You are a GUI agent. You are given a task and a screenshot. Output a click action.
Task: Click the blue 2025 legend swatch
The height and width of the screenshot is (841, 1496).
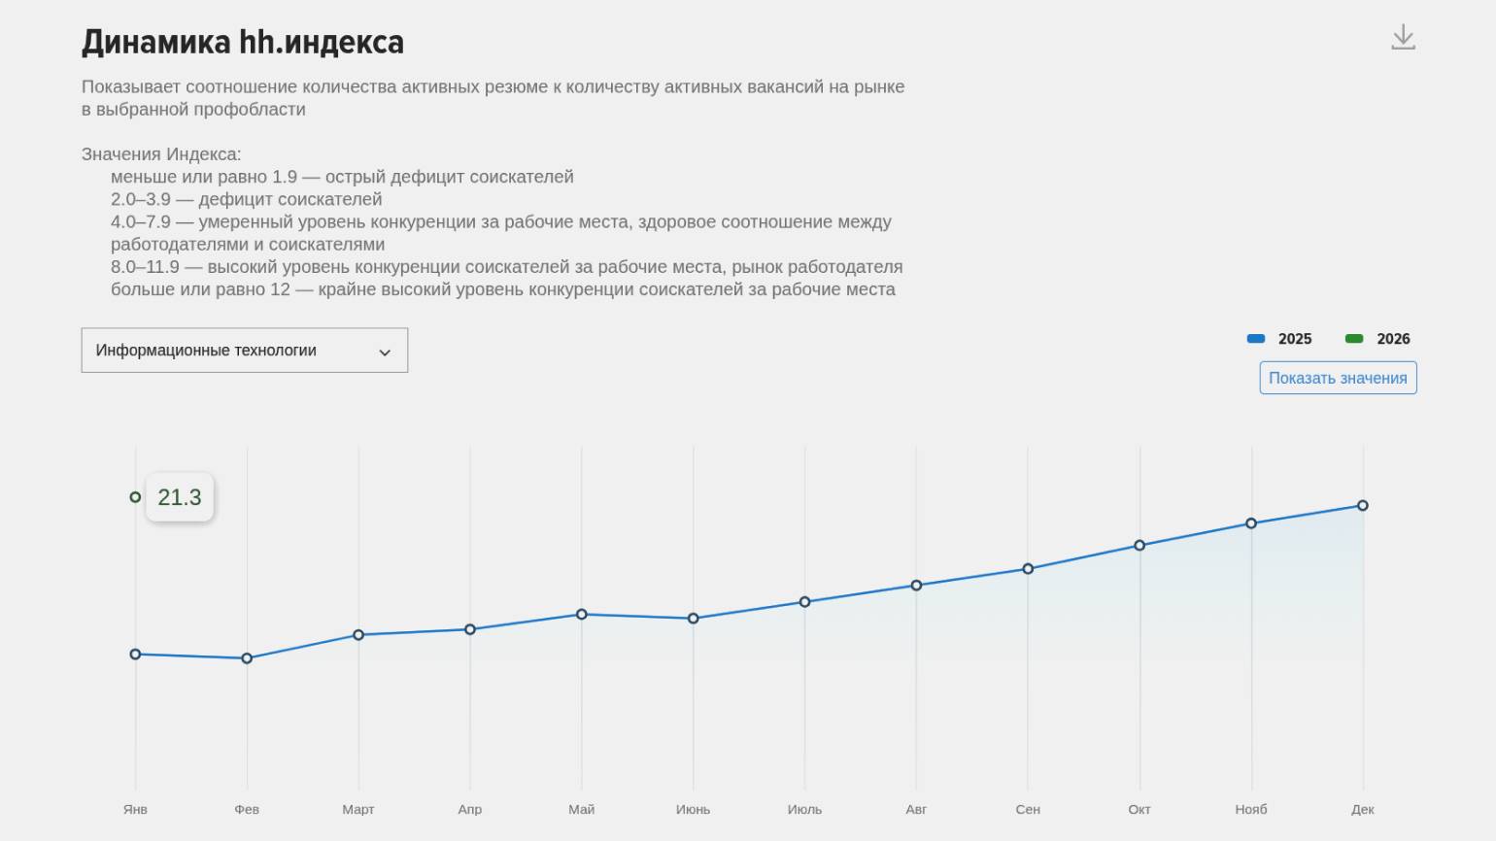[x=1256, y=339]
